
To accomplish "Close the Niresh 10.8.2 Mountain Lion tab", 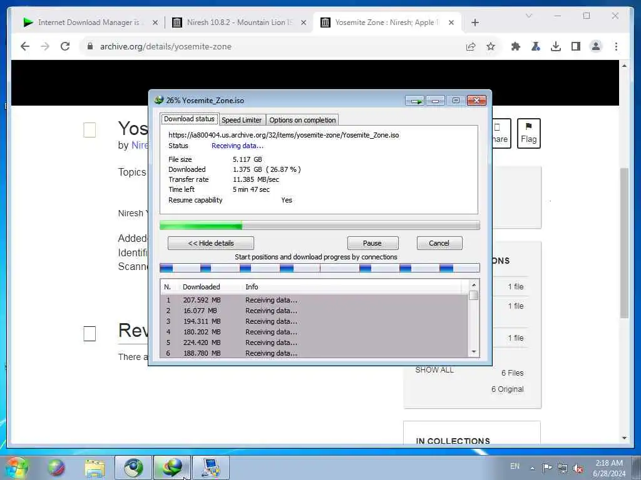I will [304, 22].
